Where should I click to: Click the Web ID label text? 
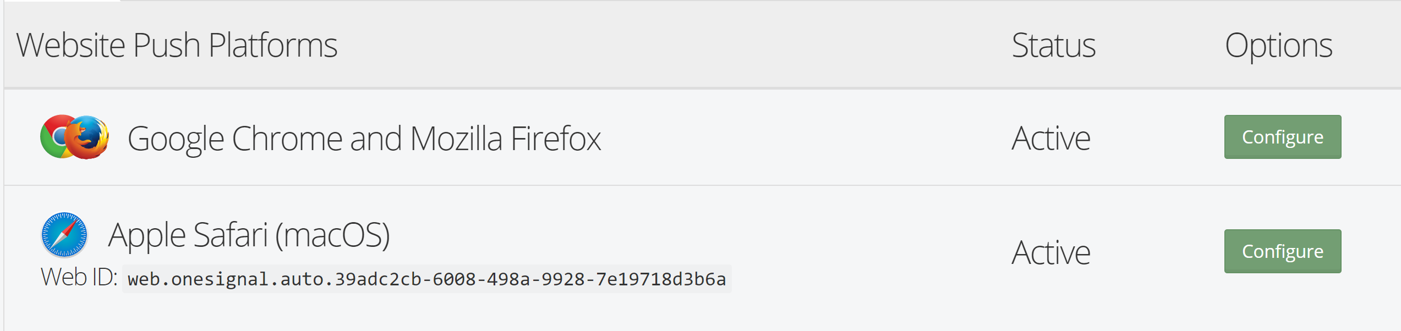pos(79,277)
